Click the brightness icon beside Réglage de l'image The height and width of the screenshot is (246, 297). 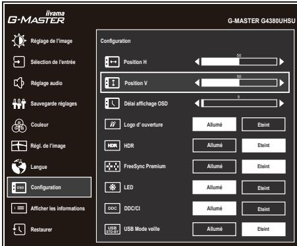tap(19, 41)
